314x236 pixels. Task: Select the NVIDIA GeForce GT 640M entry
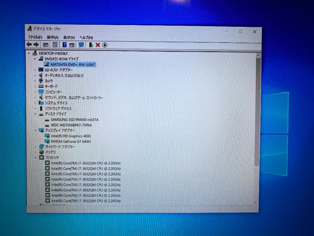[69, 141]
